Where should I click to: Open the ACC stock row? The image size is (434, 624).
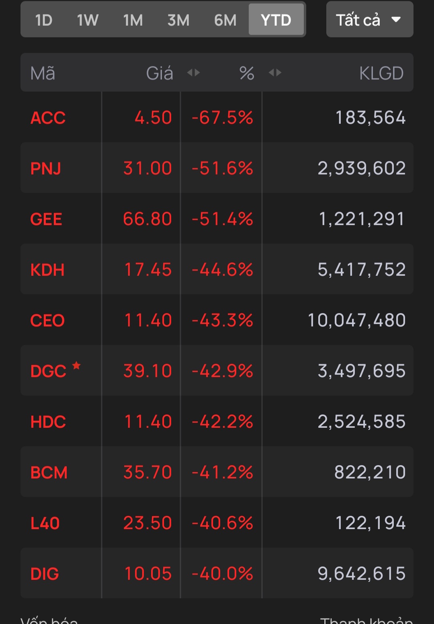coord(217,117)
